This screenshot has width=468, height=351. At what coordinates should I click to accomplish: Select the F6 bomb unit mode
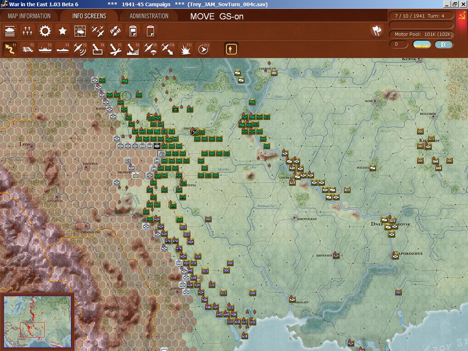click(x=98, y=49)
